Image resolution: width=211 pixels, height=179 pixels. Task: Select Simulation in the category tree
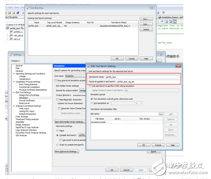[24, 98]
